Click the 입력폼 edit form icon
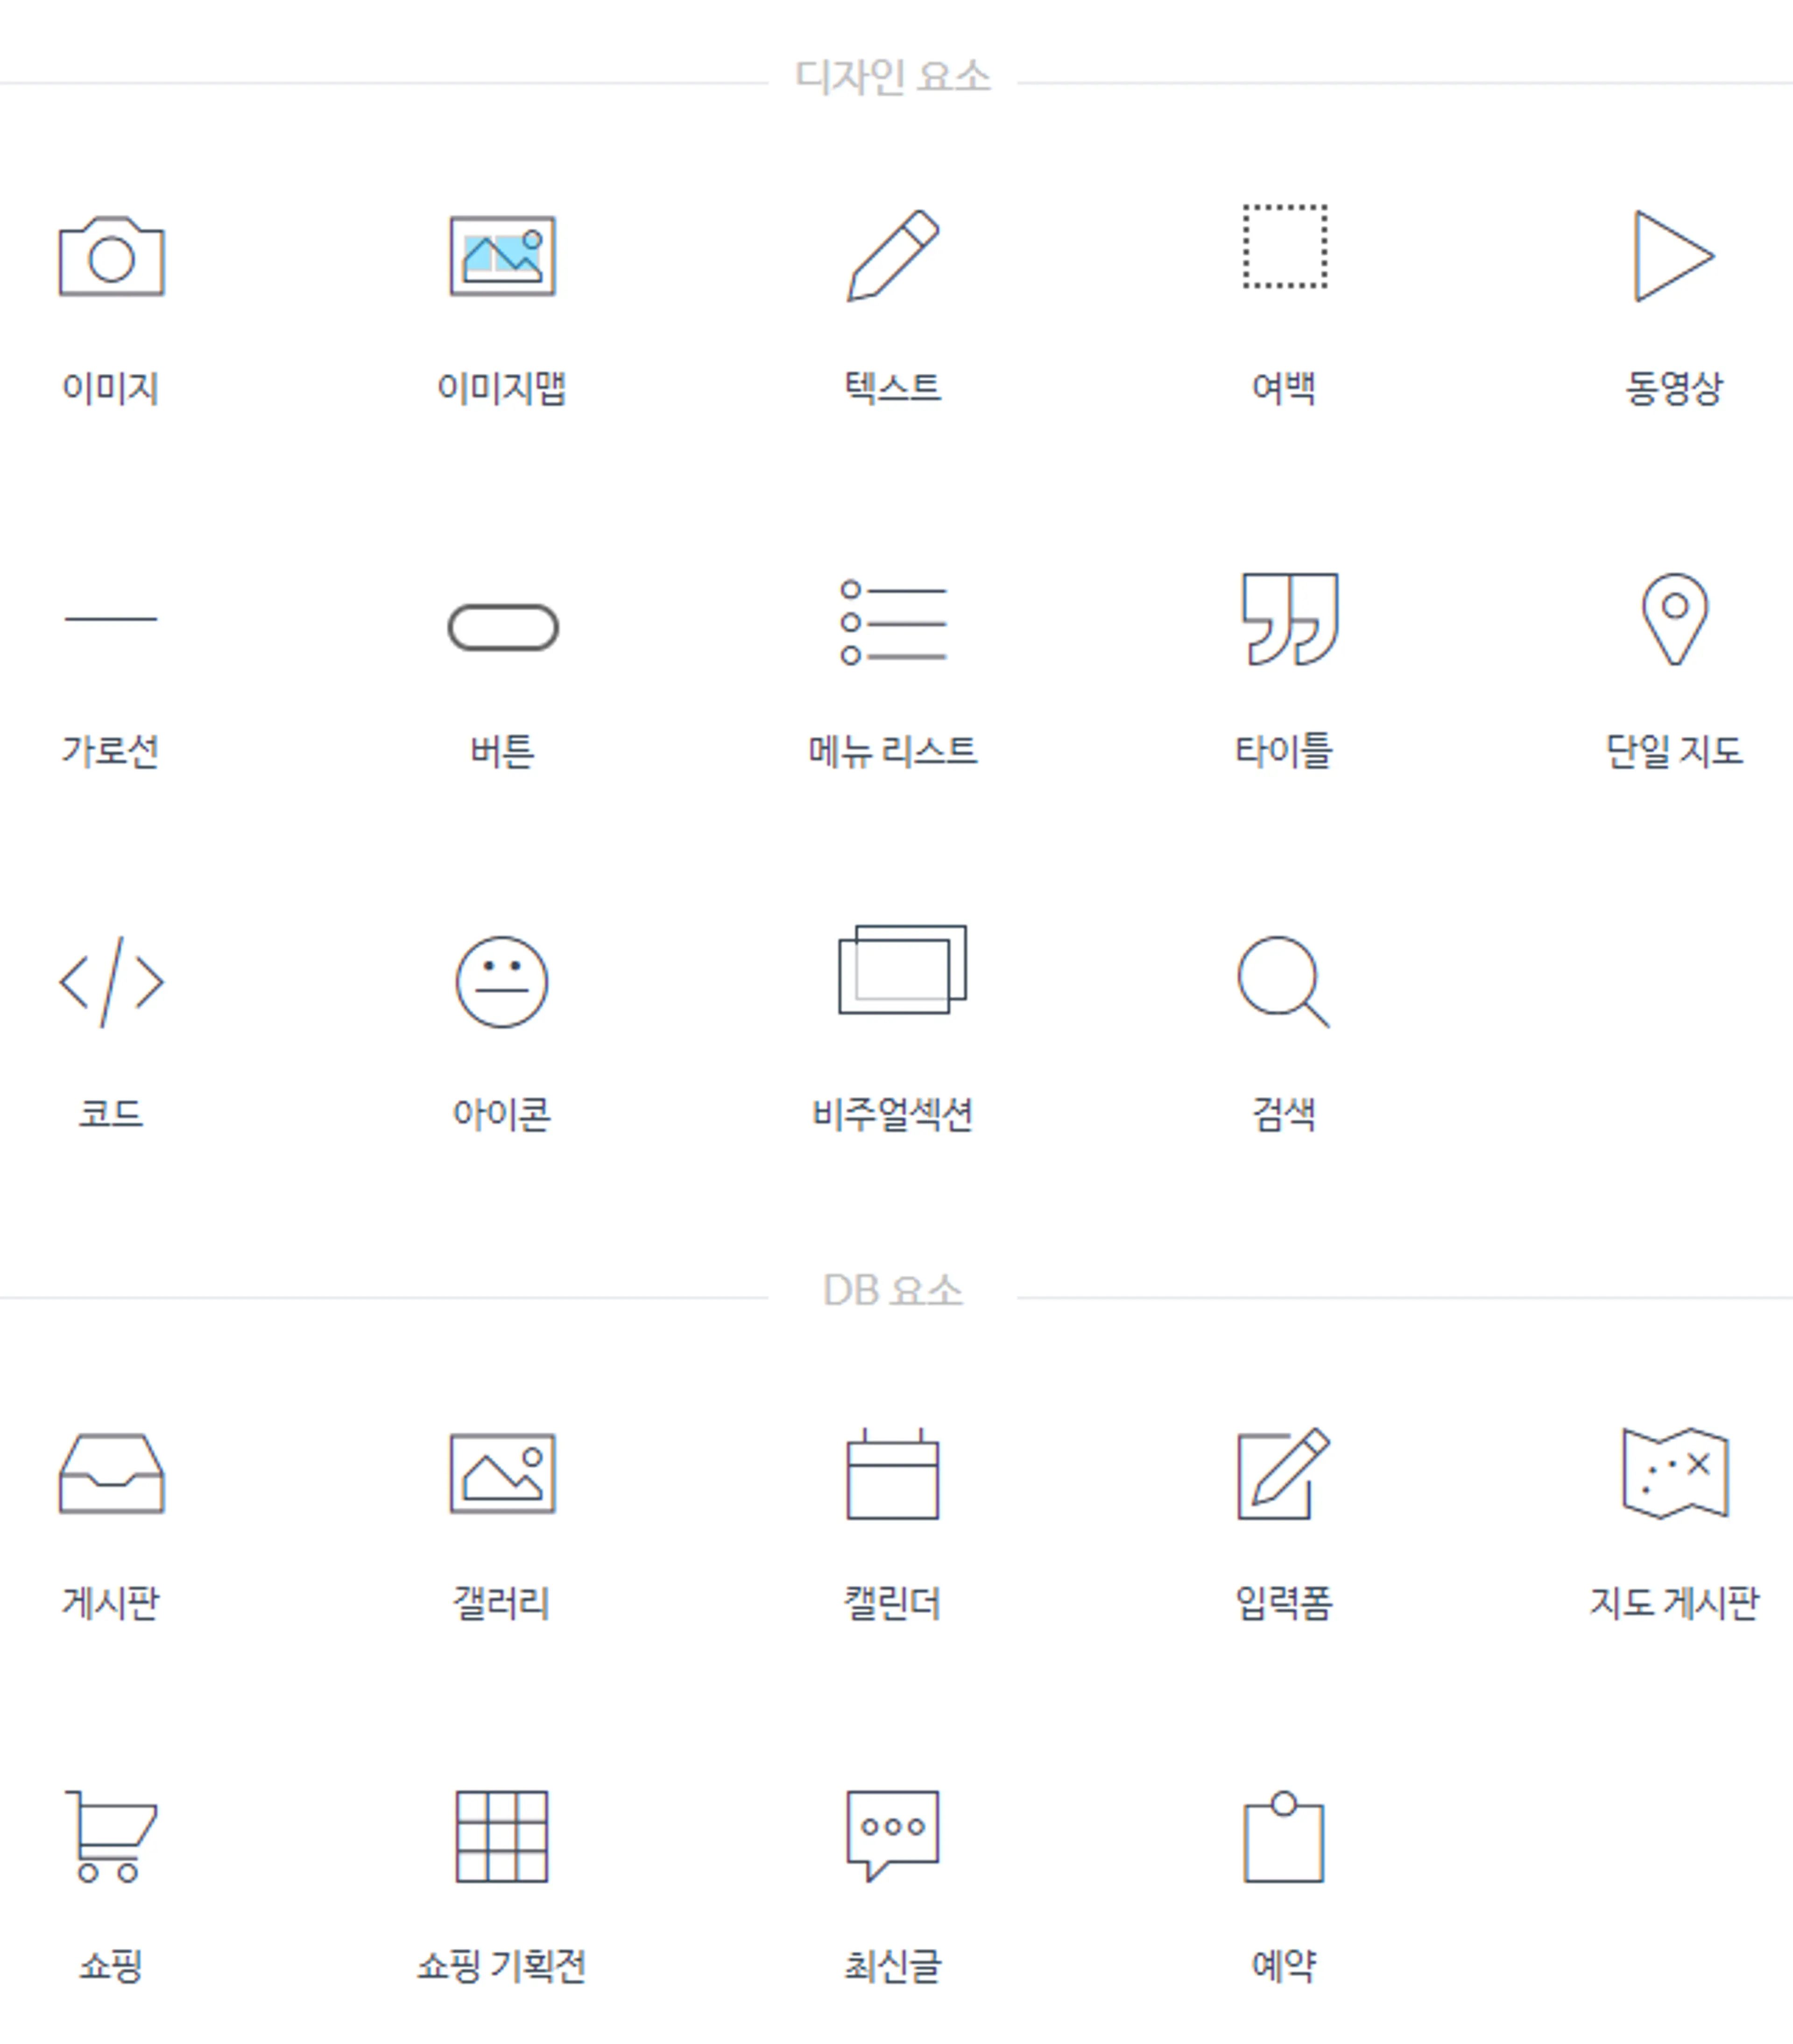The image size is (1793, 2044). click(x=1284, y=1473)
